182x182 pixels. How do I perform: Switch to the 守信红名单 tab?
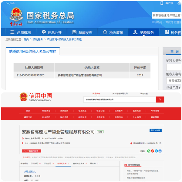(x=63, y=163)
